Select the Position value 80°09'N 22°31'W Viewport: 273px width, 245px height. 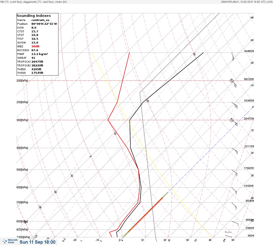pos(44,24)
